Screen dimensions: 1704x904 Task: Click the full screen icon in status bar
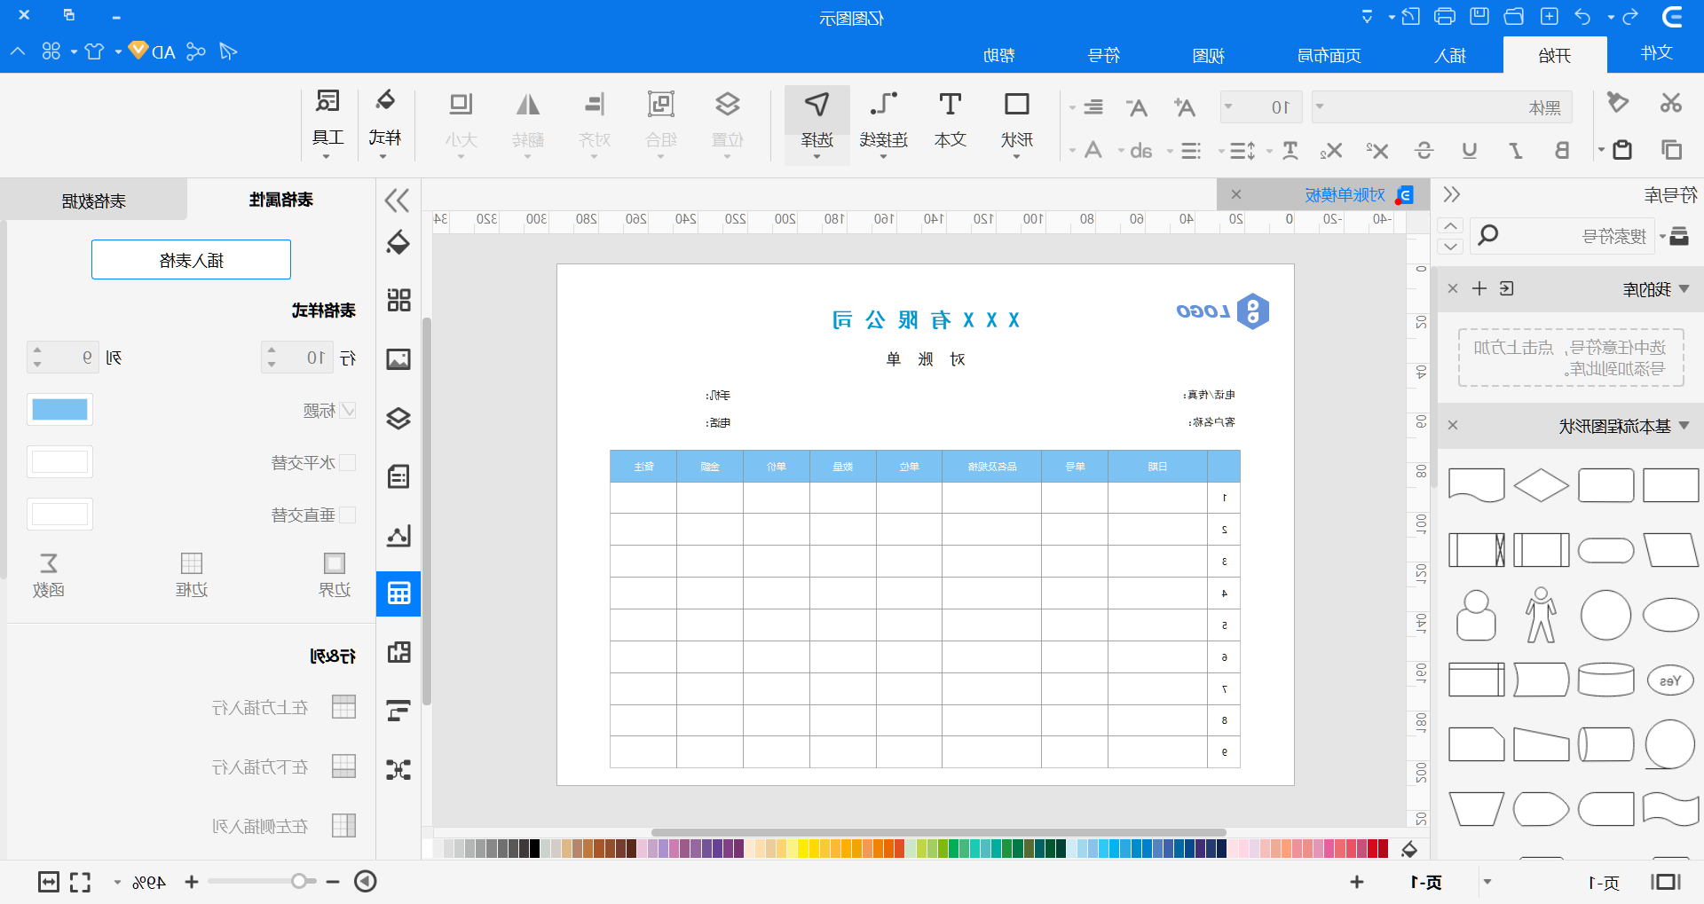tap(81, 882)
